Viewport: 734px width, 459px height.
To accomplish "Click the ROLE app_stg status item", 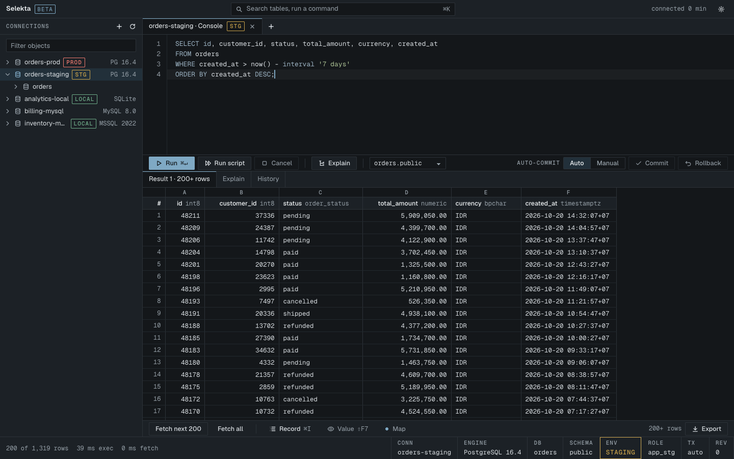I will [661, 448].
